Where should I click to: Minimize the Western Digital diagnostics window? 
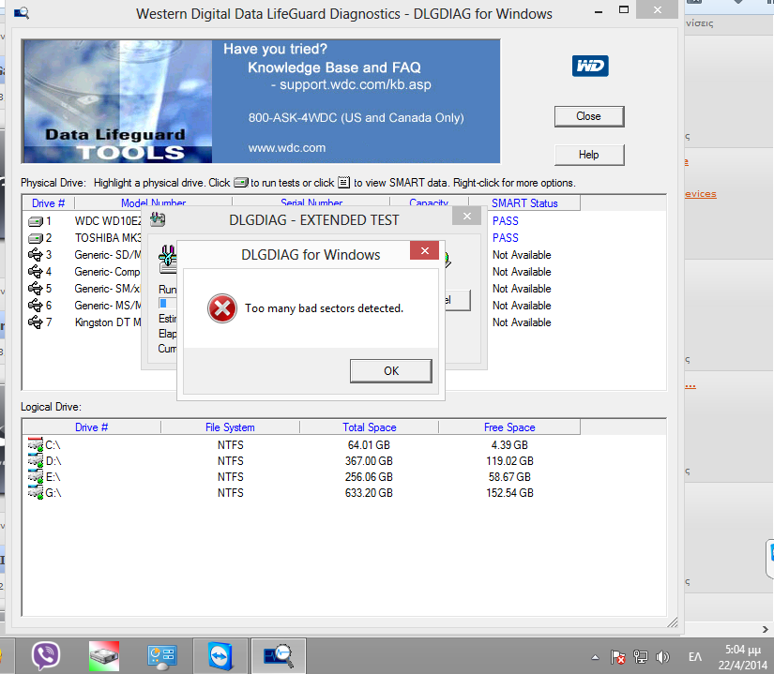[599, 11]
